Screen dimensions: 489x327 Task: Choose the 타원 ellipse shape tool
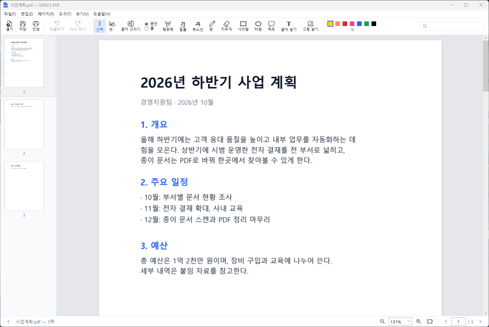pos(258,26)
